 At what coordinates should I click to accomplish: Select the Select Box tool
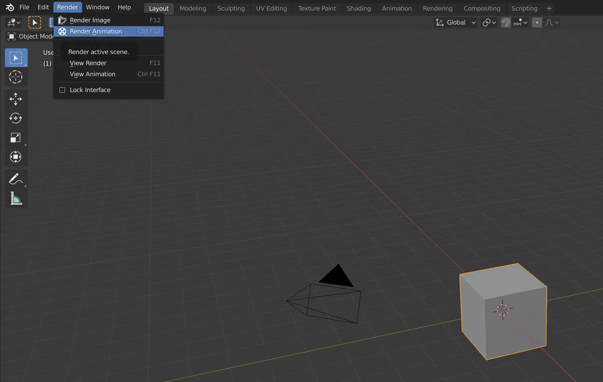coord(16,58)
